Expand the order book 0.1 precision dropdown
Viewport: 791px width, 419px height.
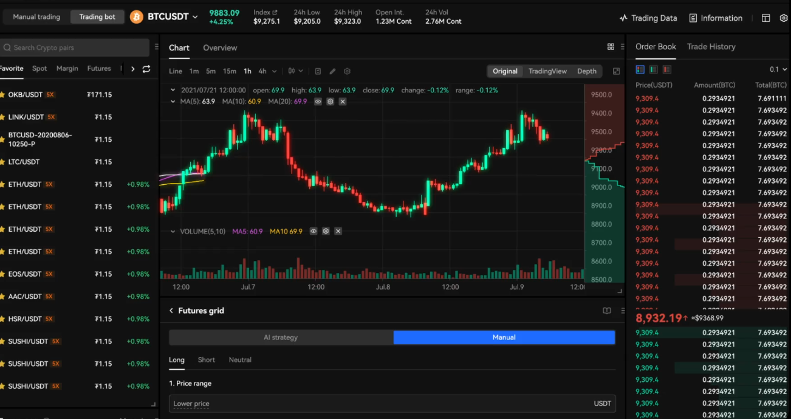pos(778,70)
